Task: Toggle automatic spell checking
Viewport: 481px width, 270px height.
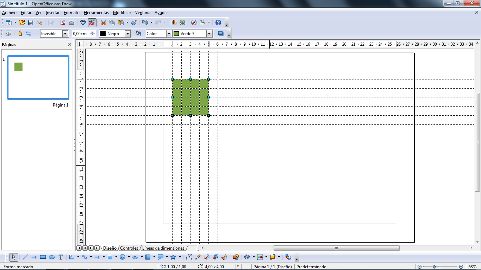Action: coord(92,22)
